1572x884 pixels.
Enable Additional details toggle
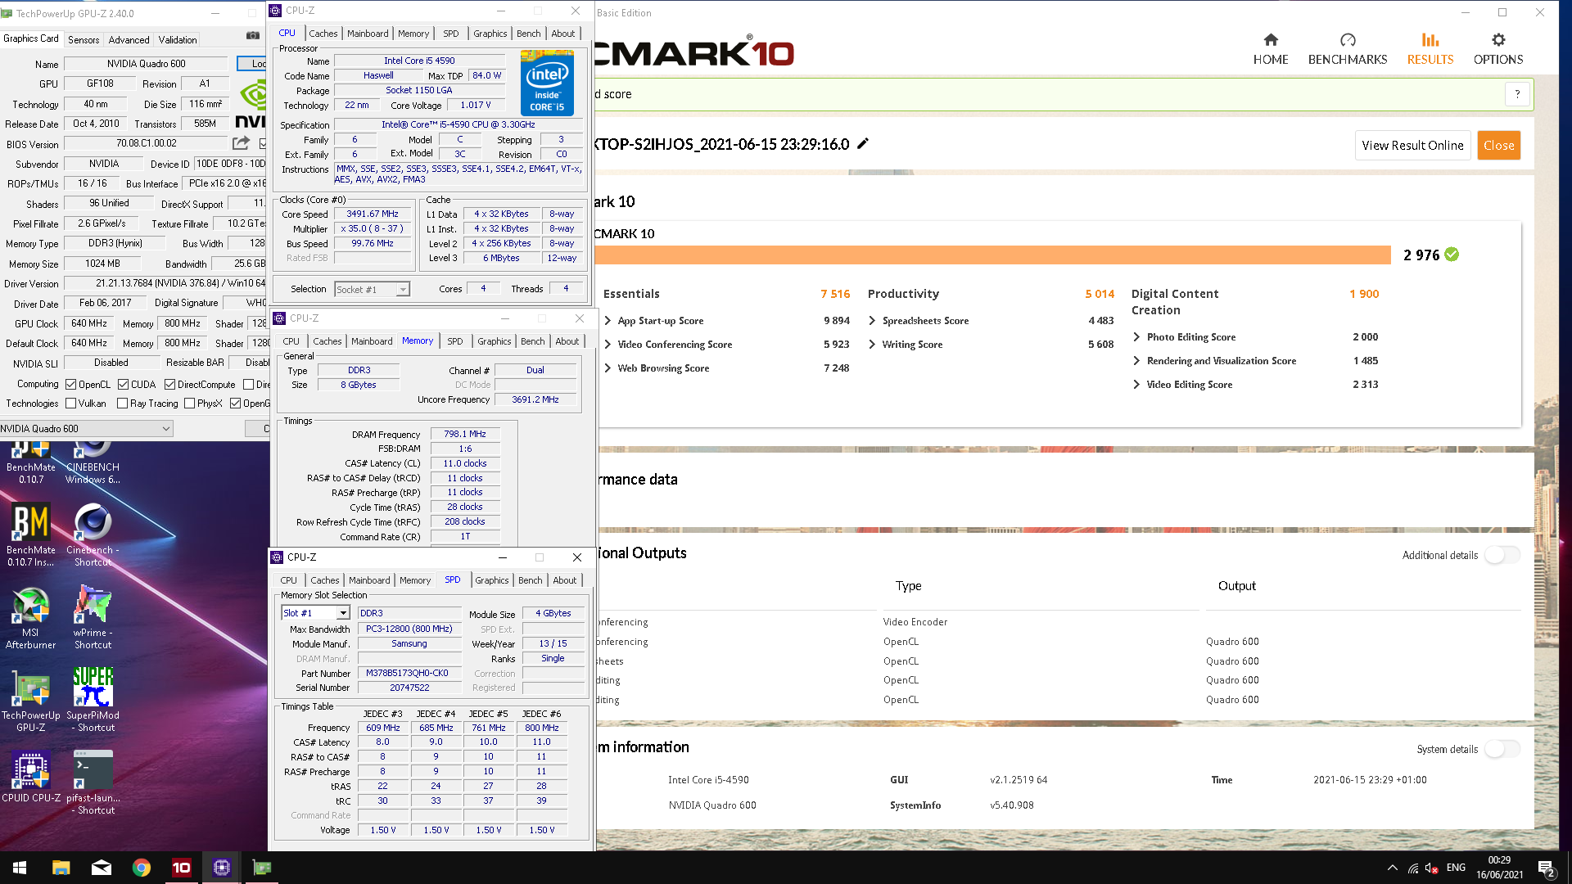1502,555
